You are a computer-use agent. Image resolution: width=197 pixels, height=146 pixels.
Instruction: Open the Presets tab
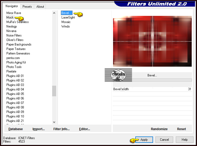(27, 7)
